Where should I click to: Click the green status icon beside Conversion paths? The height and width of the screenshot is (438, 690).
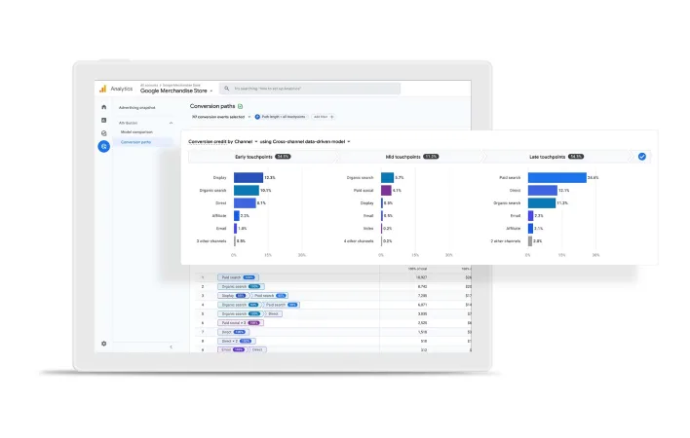241,106
